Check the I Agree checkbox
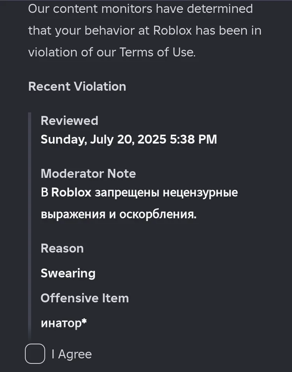Viewport: 292px width, 372px height. (35, 353)
